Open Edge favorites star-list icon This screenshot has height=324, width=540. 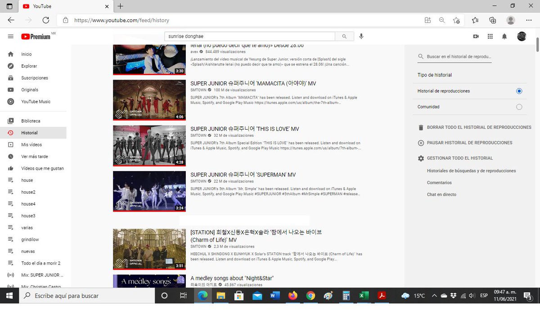pos(475,20)
